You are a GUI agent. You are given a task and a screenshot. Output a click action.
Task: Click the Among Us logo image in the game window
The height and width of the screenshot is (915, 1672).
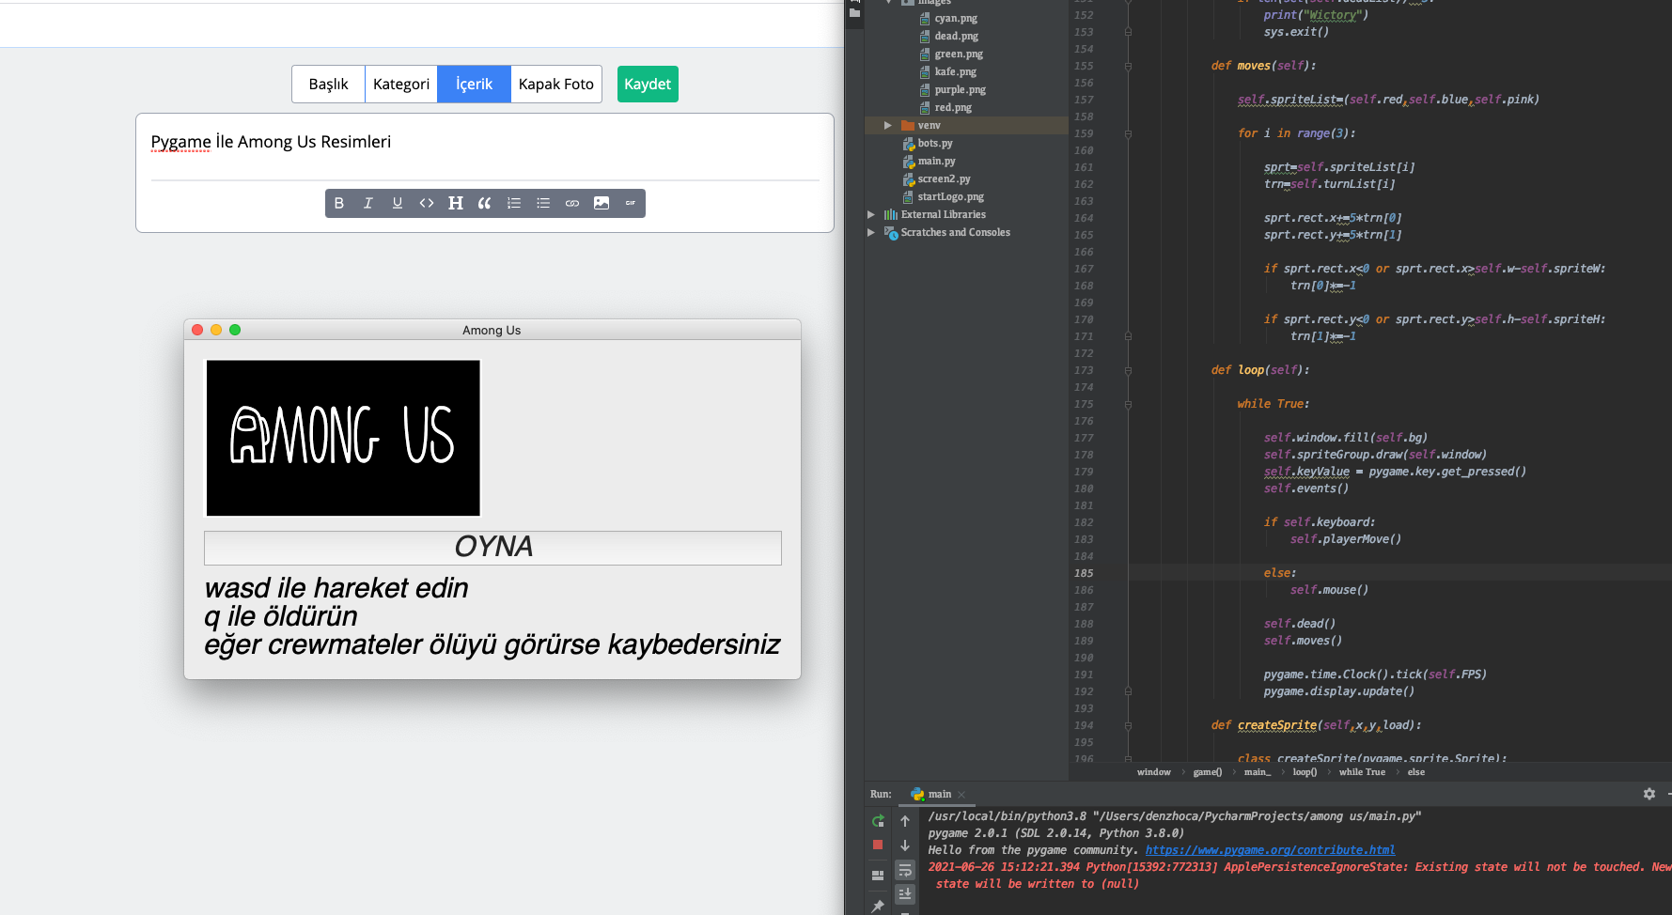[343, 438]
